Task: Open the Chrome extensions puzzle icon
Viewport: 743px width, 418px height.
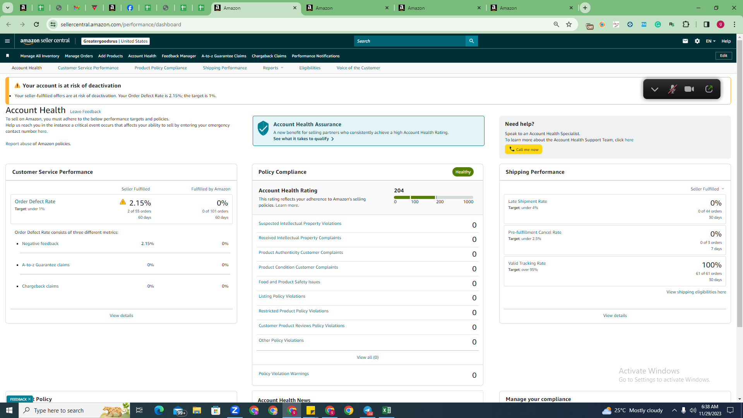Action: coord(686,24)
